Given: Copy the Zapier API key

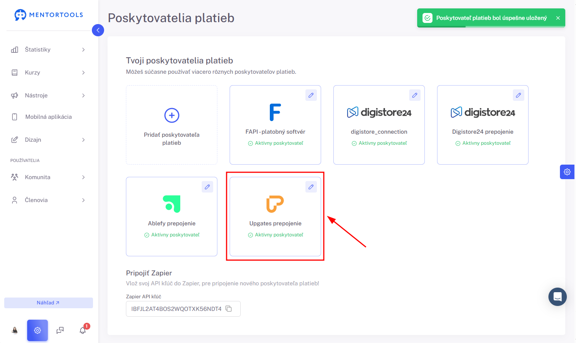Looking at the screenshot, I should (228, 309).
